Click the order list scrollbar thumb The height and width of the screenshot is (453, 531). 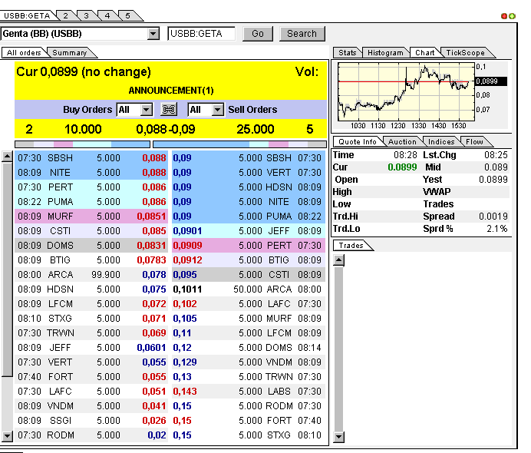pos(7,269)
